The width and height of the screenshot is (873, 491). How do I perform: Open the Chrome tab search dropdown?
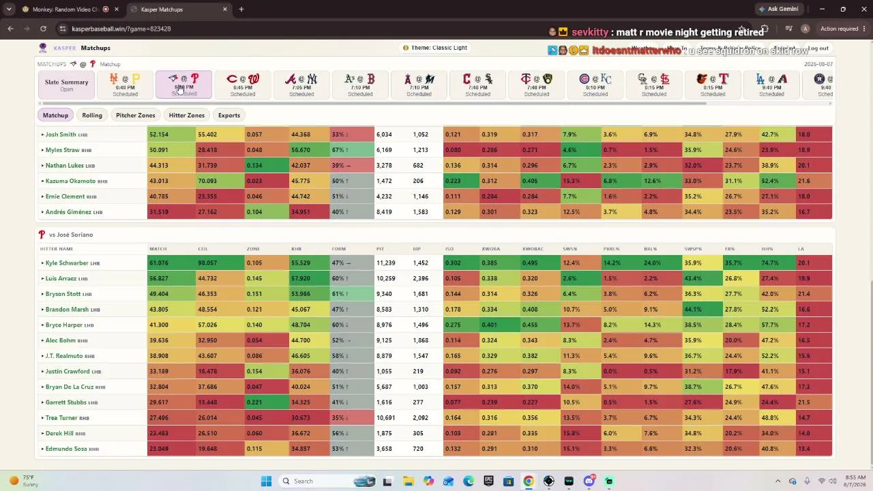9,10
